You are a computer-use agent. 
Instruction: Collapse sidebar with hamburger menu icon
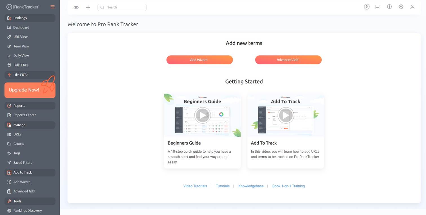[x=53, y=7]
